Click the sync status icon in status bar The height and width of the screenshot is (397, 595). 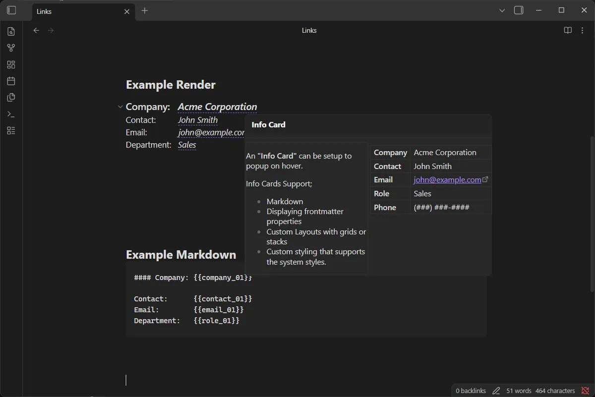[x=585, y=391]
